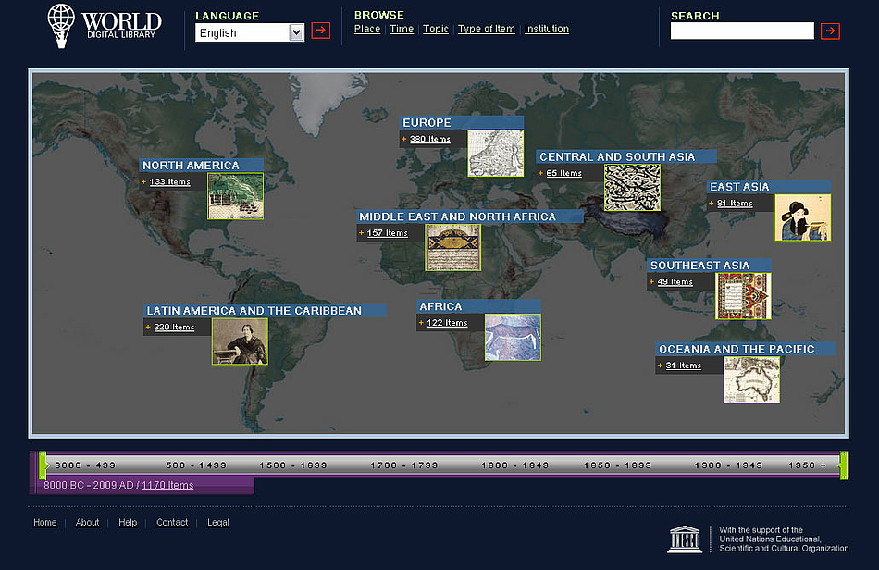Click inside the Search text field
This screenshot has height=570, width=879.
coord(742,31)
